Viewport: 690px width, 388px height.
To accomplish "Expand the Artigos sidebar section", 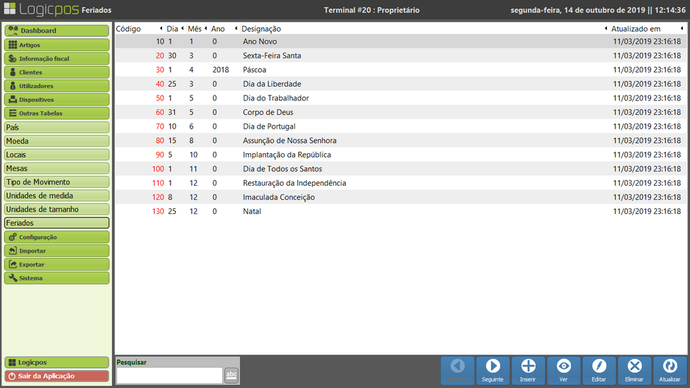I will pyautogui.click(x=56, y=45).
